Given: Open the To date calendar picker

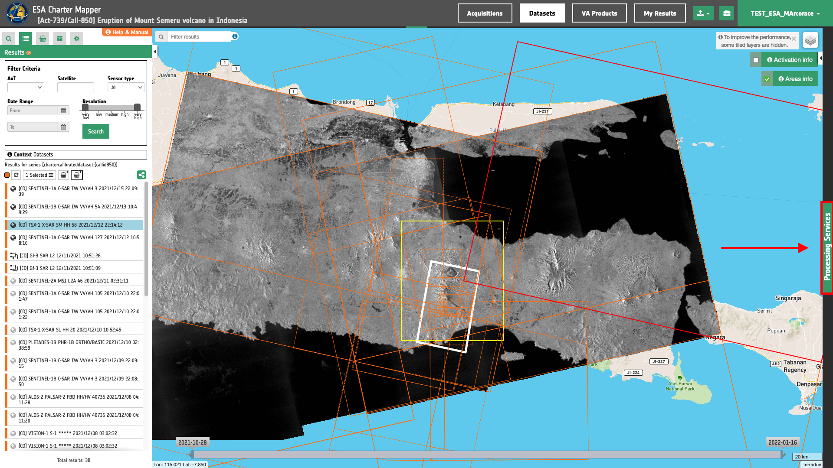Looking at the screenshot, I should [x=63, y=127].
